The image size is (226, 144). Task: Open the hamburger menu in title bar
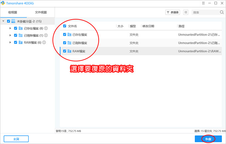[203, 3]
